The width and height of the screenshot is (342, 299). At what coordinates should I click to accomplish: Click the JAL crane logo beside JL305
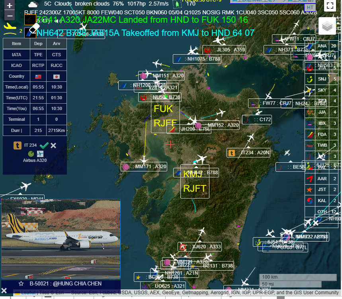click(207, 50)
